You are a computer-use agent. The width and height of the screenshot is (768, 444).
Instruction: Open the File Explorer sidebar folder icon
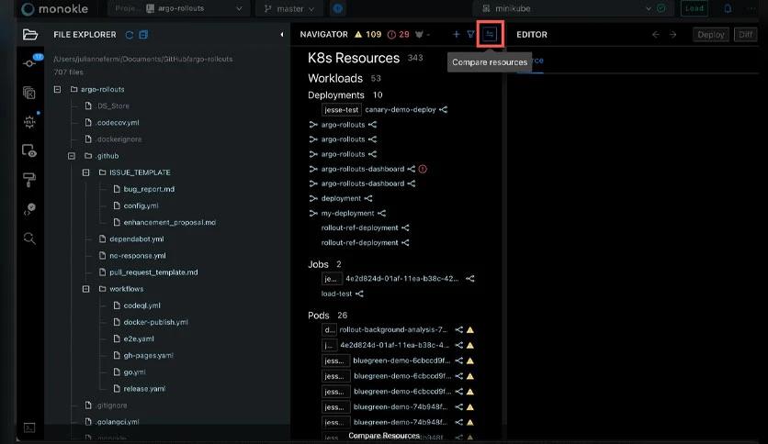30,34
